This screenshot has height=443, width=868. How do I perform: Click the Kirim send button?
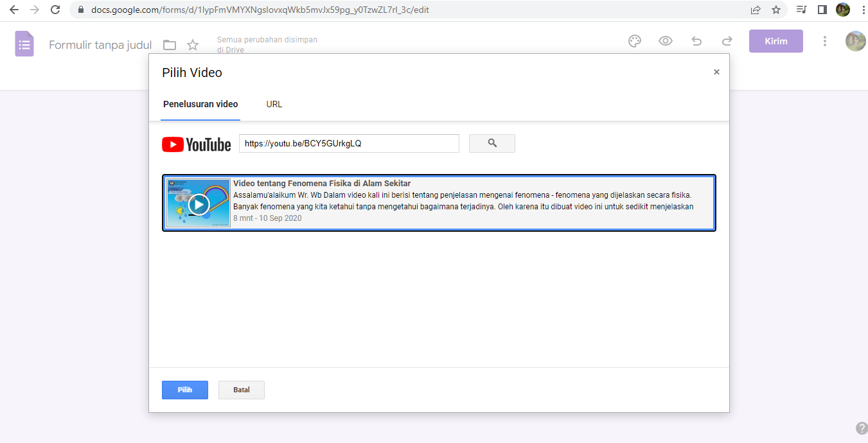(x=775, y=41)
